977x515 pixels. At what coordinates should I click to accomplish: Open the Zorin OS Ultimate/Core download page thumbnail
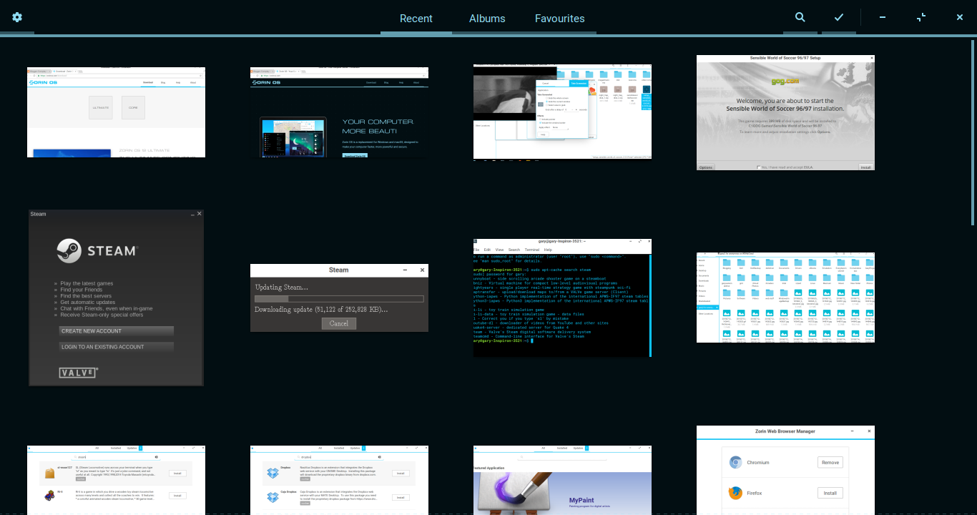tap(116, 112)
